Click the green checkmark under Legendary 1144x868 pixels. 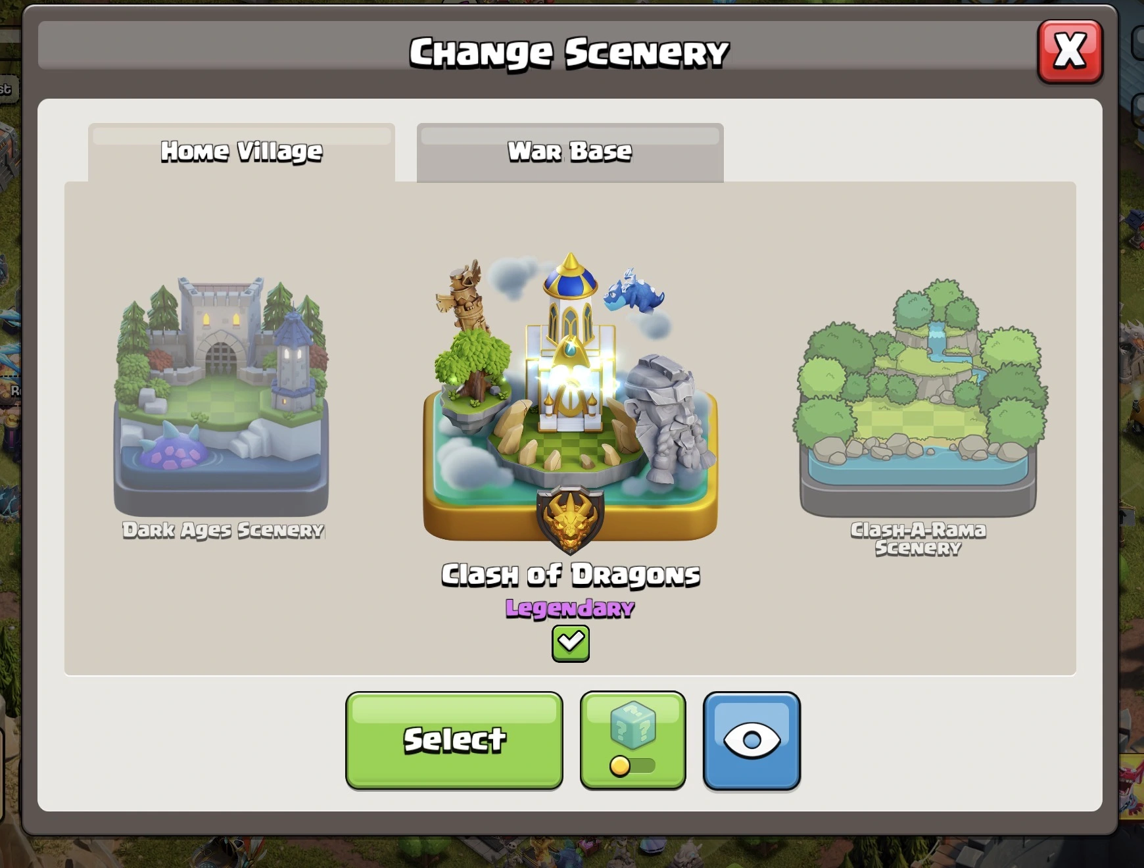[571, 643]
